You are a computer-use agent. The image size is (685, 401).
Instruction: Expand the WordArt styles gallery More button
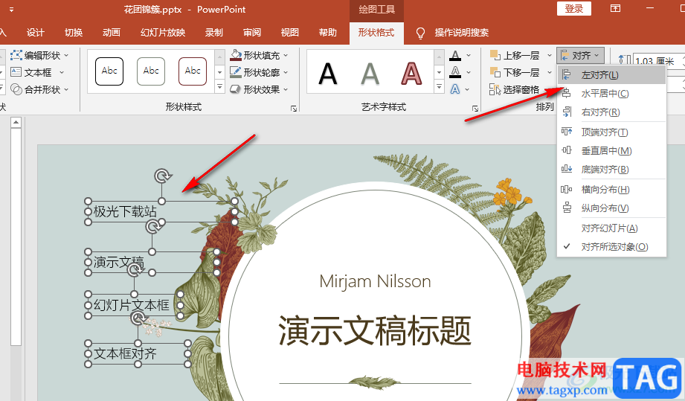(439, 87)
